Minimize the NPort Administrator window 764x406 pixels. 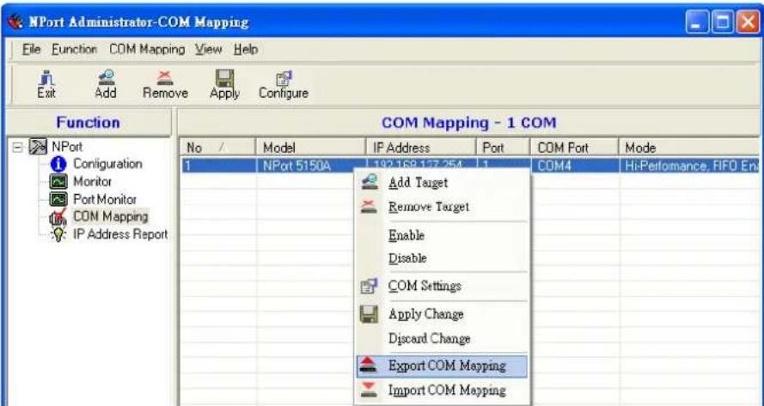pos(697,22)
